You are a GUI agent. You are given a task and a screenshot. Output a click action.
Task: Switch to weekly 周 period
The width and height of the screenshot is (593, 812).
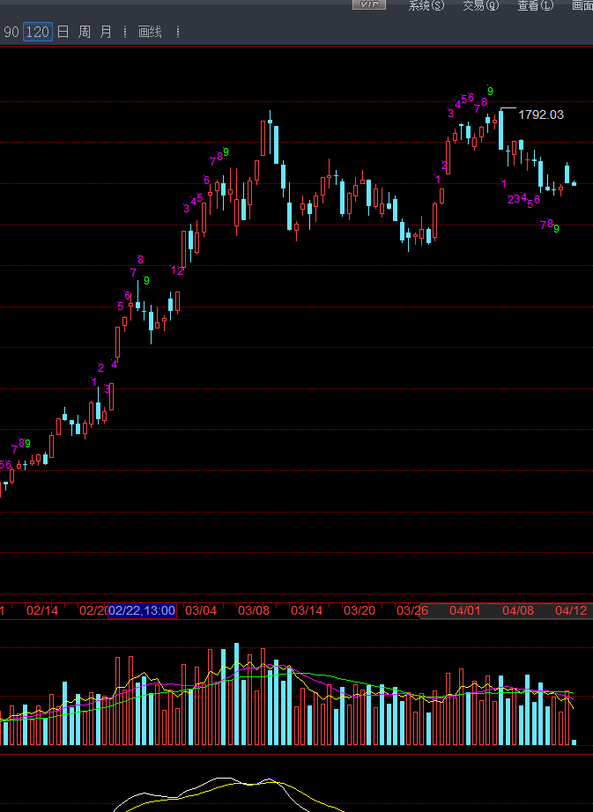[x=85, y=32]
